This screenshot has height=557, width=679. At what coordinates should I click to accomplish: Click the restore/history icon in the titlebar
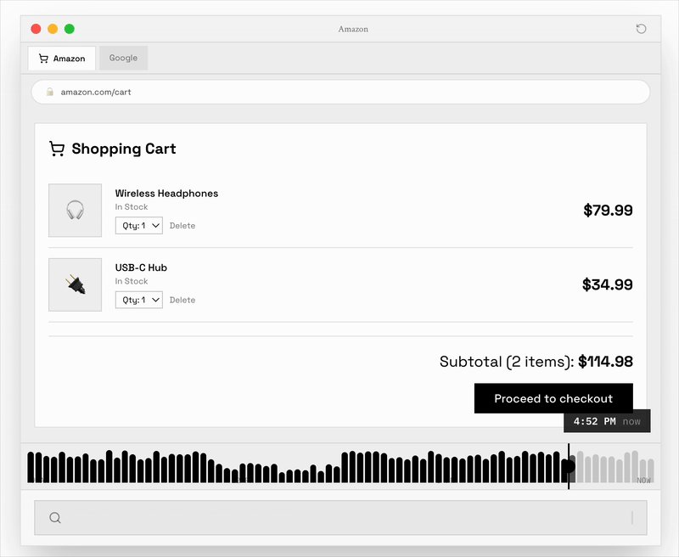[x=643, y=28]
